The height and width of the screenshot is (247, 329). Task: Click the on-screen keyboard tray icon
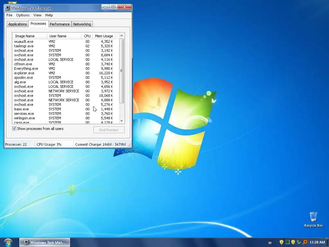pyautogui.click(x=270, y=242)
